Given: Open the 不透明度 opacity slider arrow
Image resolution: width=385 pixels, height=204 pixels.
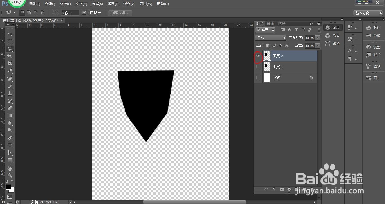Looking at the screenshot, I should coord(318,38).
